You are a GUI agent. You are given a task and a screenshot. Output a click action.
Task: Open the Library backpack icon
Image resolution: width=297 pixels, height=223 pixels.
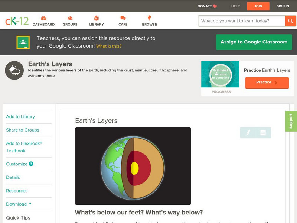[x=97, y=18]
